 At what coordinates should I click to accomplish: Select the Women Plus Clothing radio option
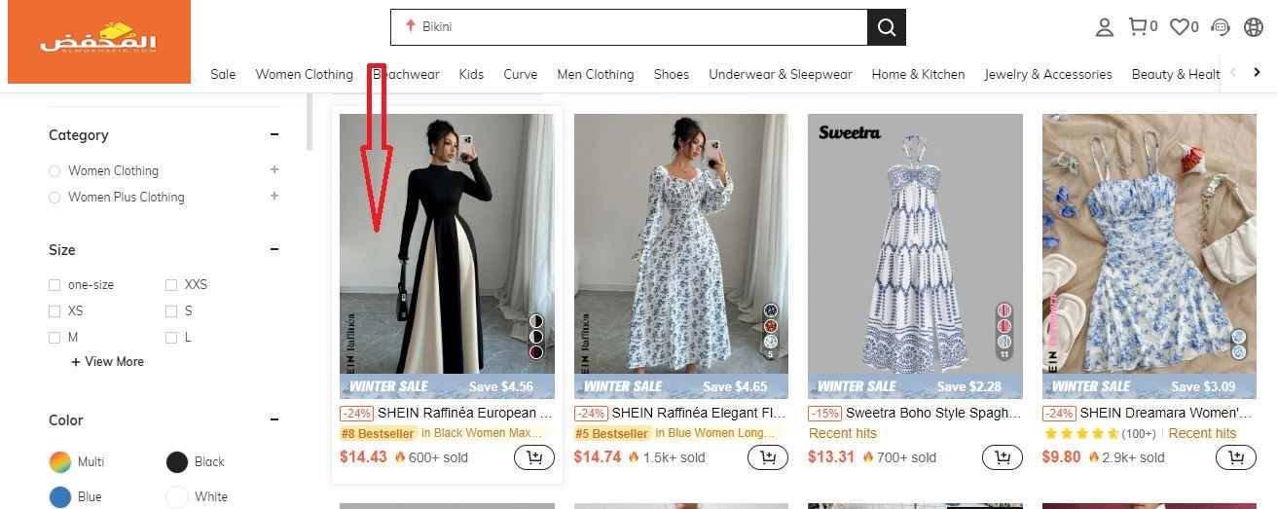[55, 198]
